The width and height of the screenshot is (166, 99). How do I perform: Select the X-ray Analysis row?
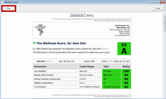pos(82,87)
